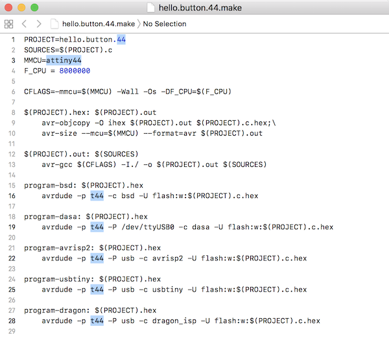Open the No Selection jump bar menu

click(165, 24)
